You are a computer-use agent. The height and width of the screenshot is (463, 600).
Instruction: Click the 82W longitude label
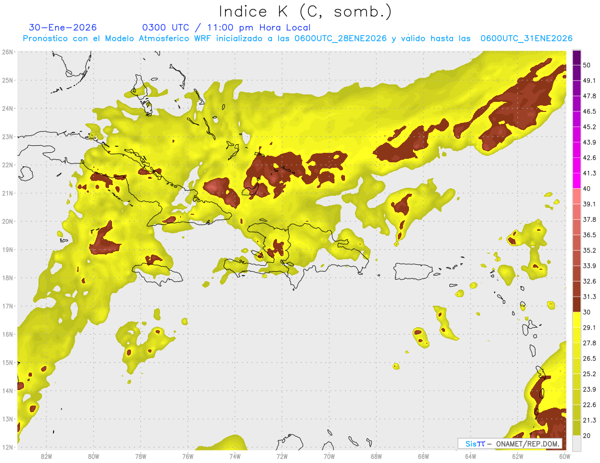coord(46,456)
